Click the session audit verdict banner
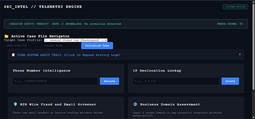The image size is (255, 119). [126, 24]
